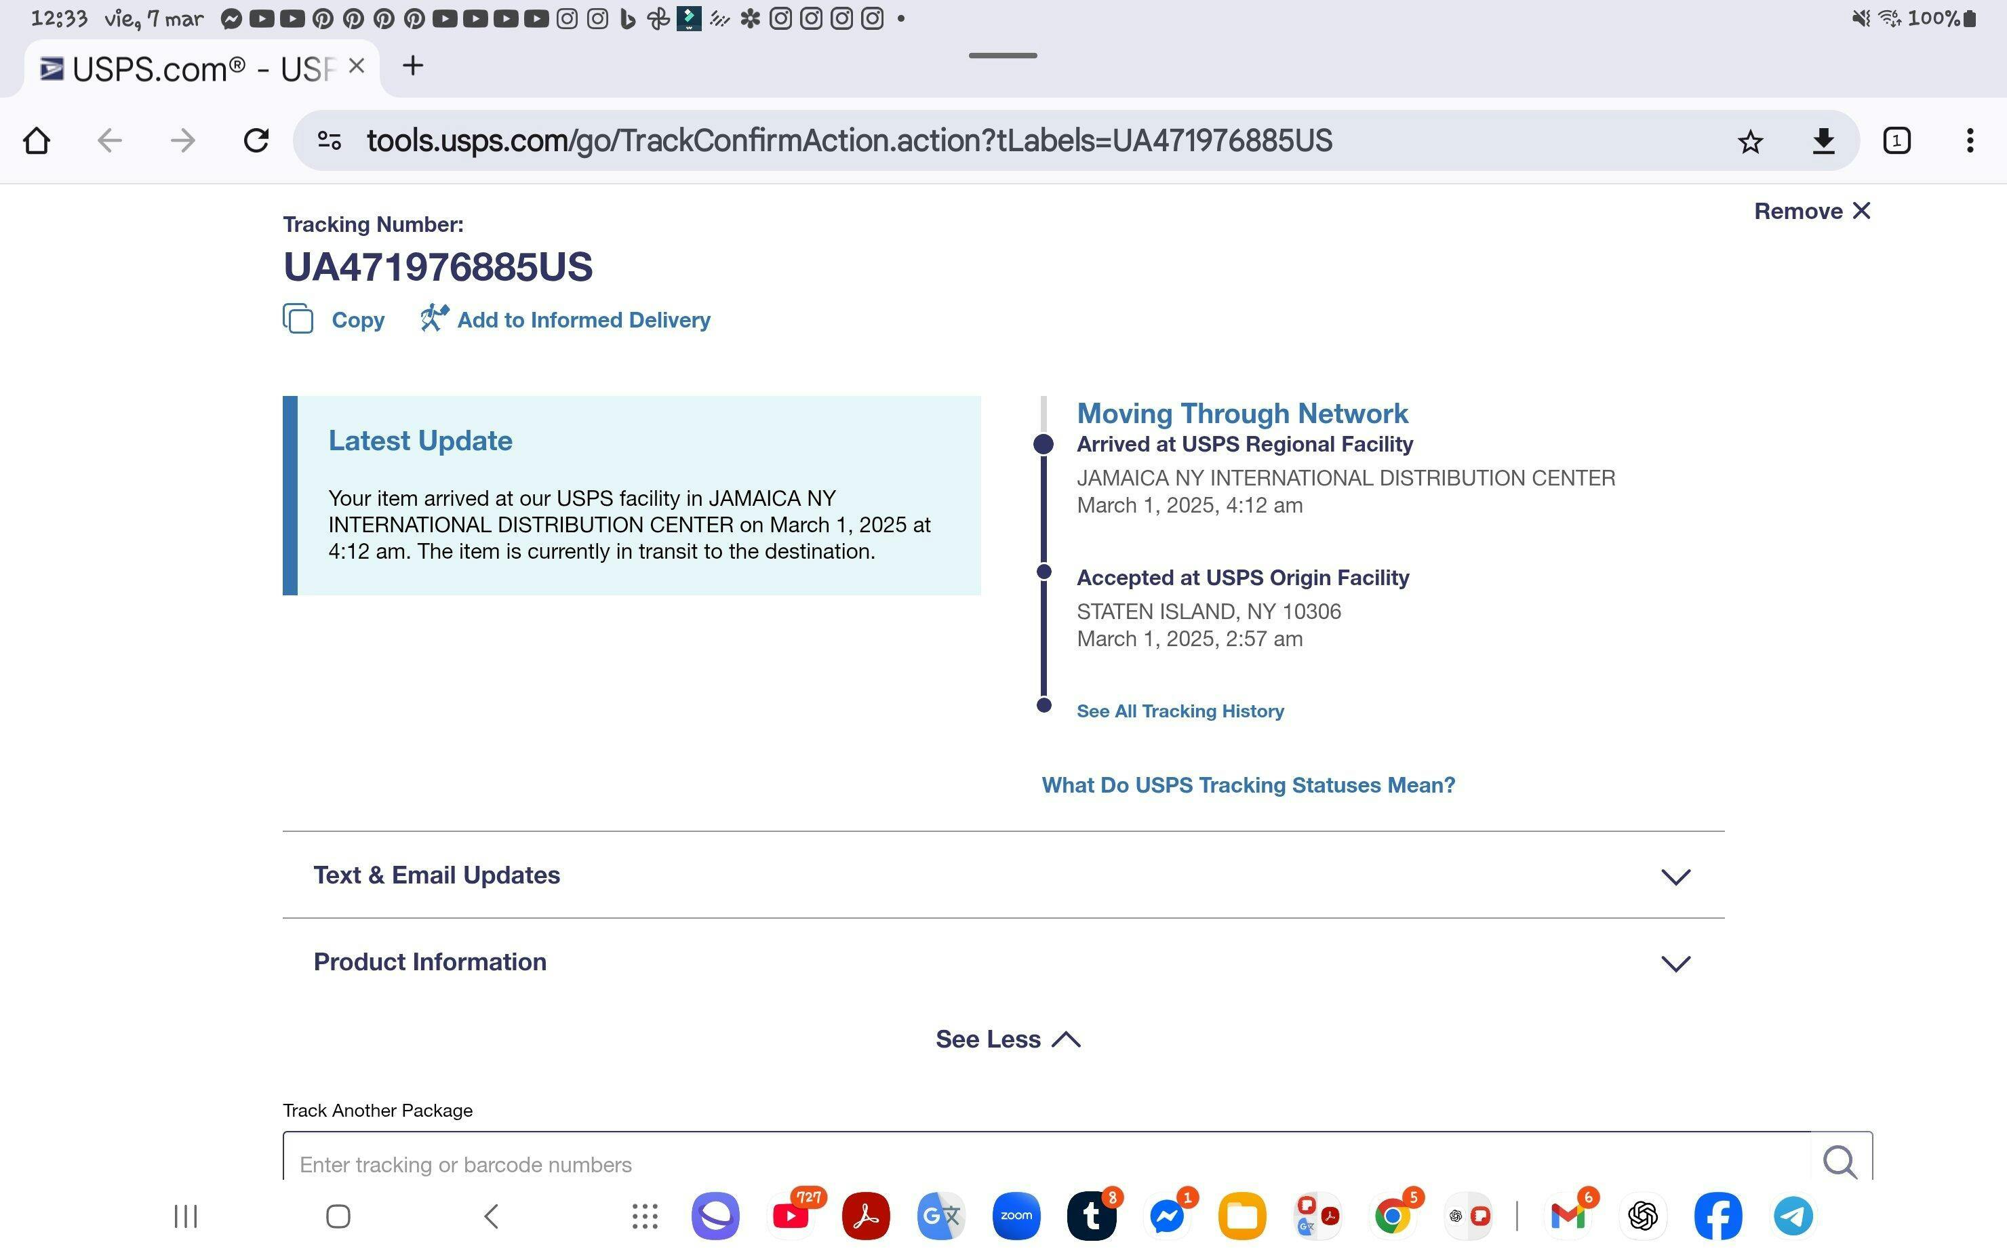
Task: Click the magnifier search icon for tracking
Action: click(1840, 1160)
